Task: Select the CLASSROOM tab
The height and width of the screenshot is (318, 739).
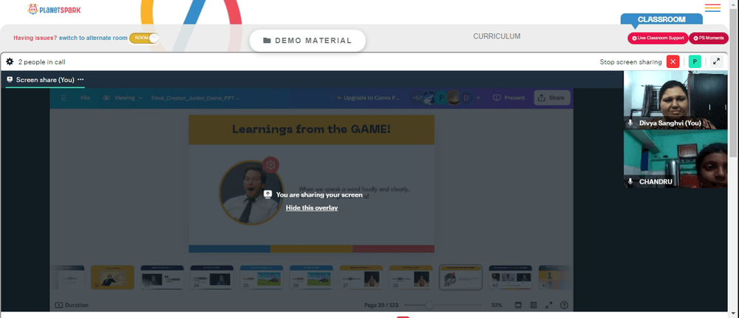Action: tap(661, 19)
